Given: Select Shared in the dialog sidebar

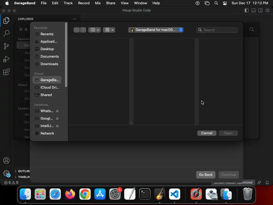Looking at the screenshot, I should coord(47,95).
